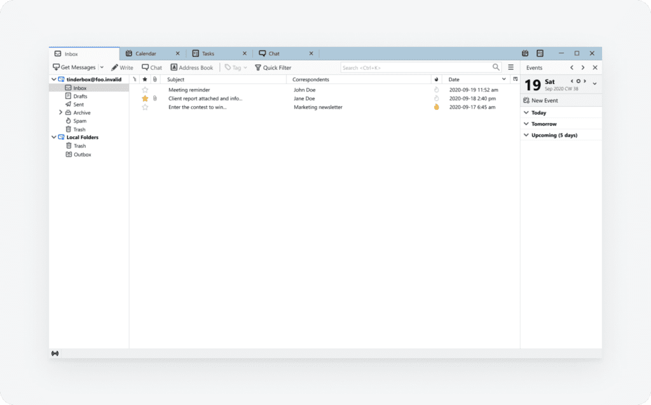This screenshot has height=405, width=651.
Task: Go to next day in mini calendar
Action: point(585,81)
